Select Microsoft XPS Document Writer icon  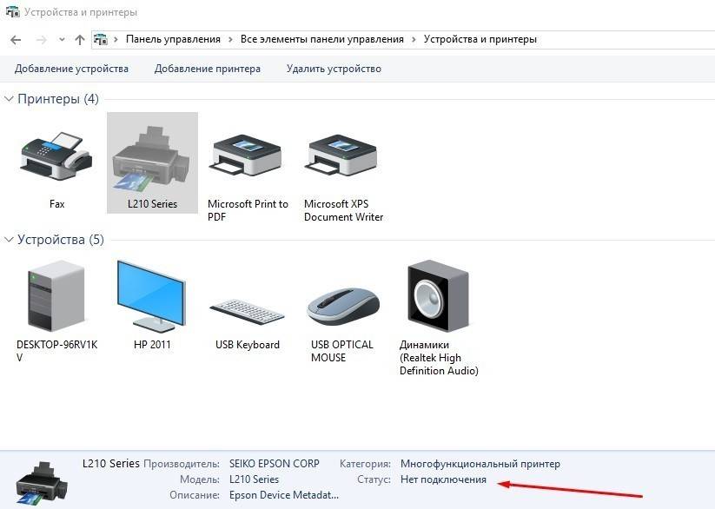pos(342,155)
